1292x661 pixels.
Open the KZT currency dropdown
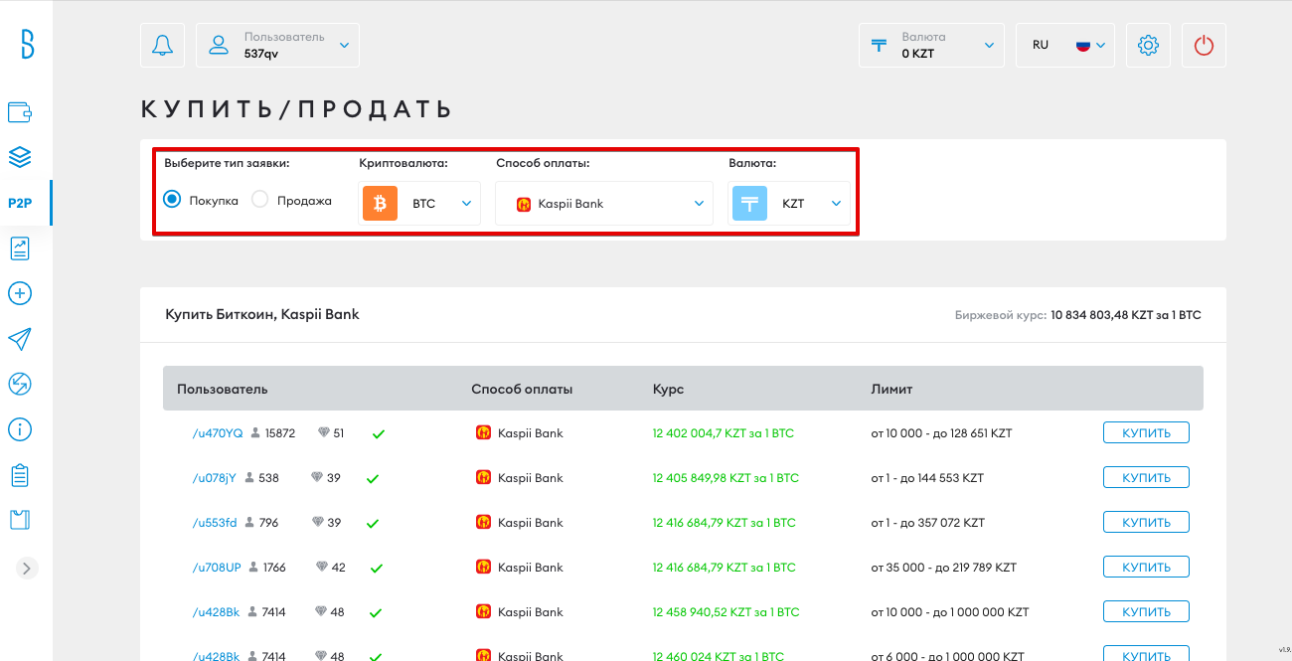789,203
